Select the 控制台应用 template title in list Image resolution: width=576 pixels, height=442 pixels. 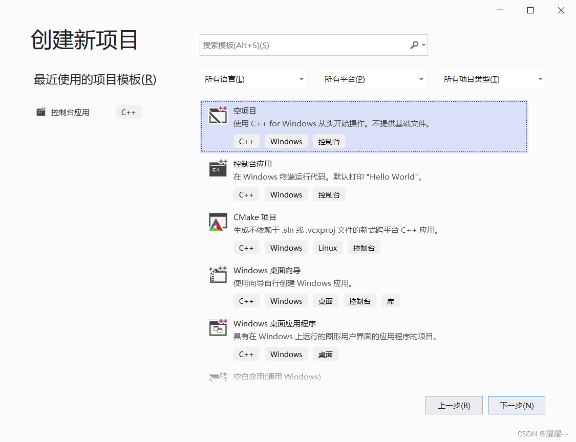(252, 164)
